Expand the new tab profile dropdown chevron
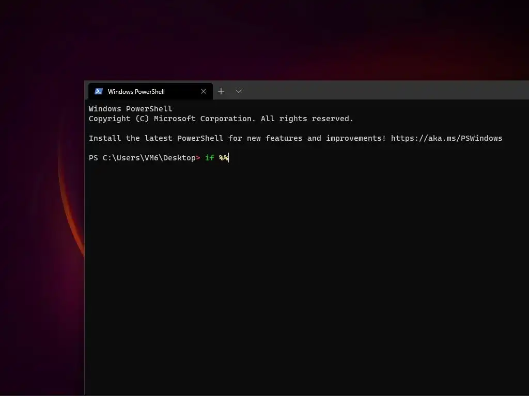The image size is (529, 396). point(239,91)
